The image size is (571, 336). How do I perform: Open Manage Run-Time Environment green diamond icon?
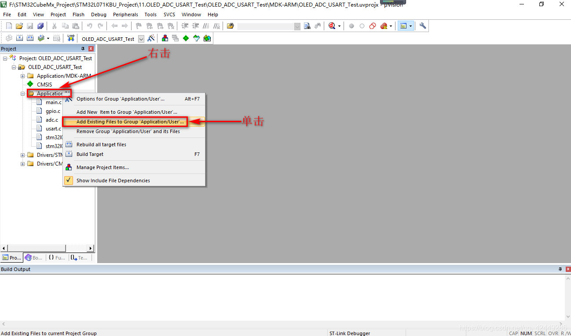pos(186,38)
